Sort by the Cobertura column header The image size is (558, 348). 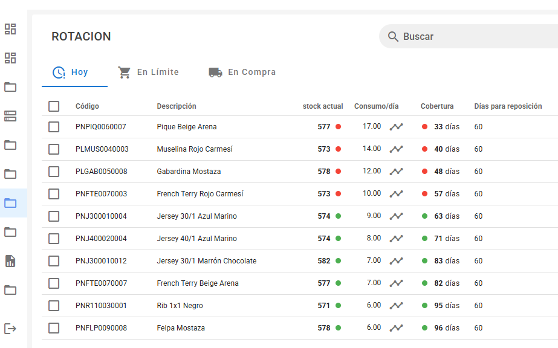[436, 106]
